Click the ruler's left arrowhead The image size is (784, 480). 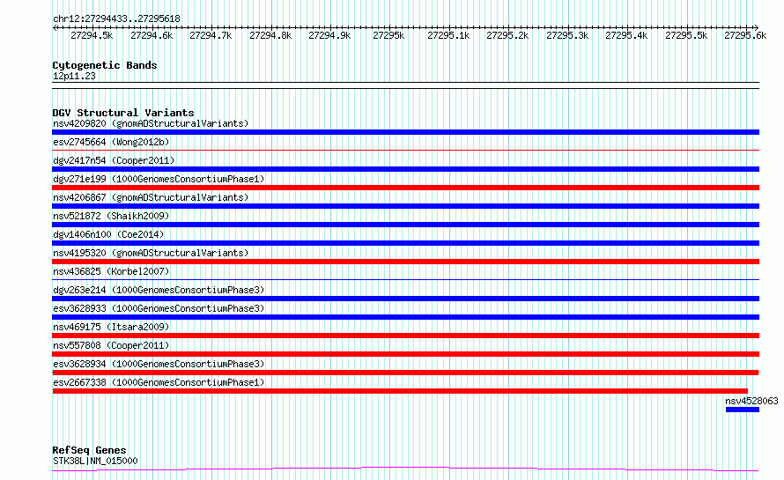55,28
